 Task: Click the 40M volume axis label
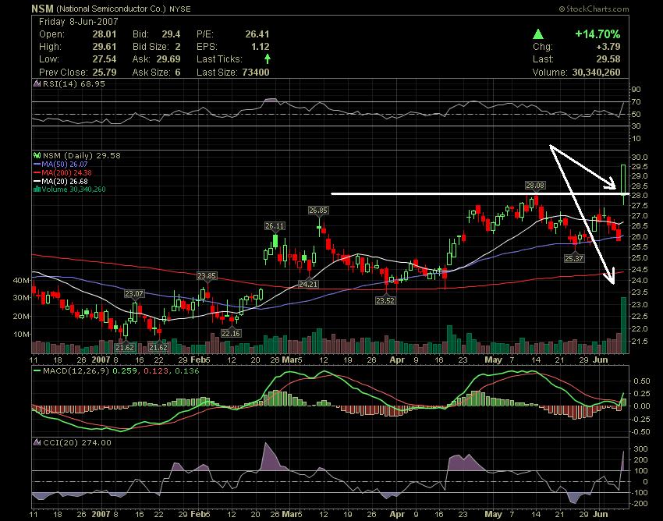point(21,280)
